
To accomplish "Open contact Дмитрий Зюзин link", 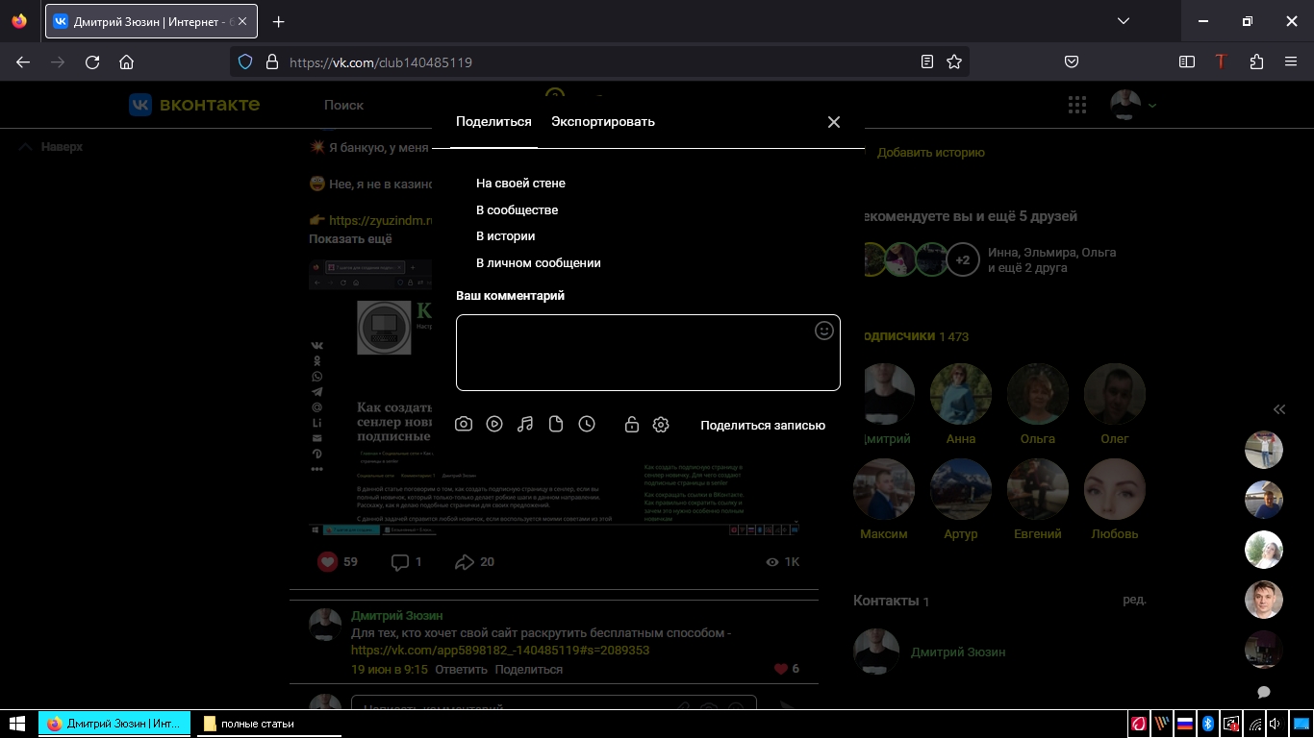I will tap(958, 652).
